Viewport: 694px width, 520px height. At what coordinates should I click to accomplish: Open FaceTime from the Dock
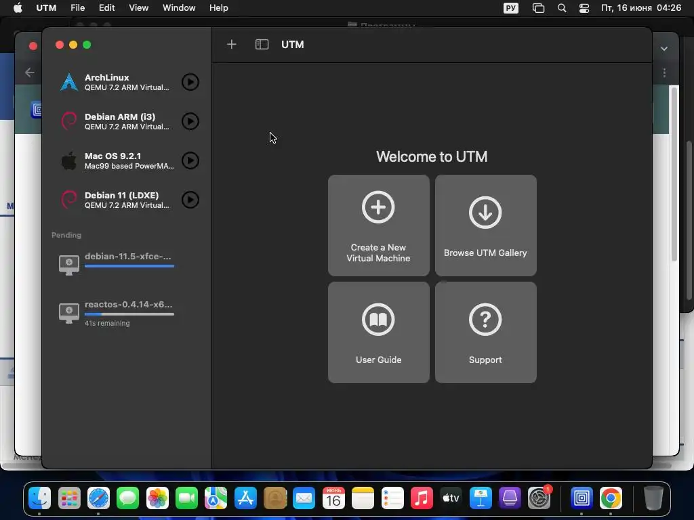(x=186, y=498)
